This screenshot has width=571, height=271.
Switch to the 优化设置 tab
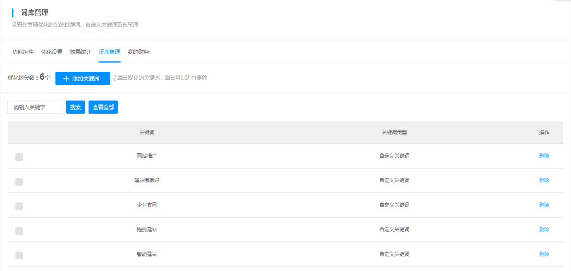52,52
